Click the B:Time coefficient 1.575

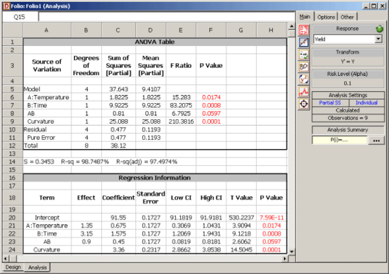[119, 234]
